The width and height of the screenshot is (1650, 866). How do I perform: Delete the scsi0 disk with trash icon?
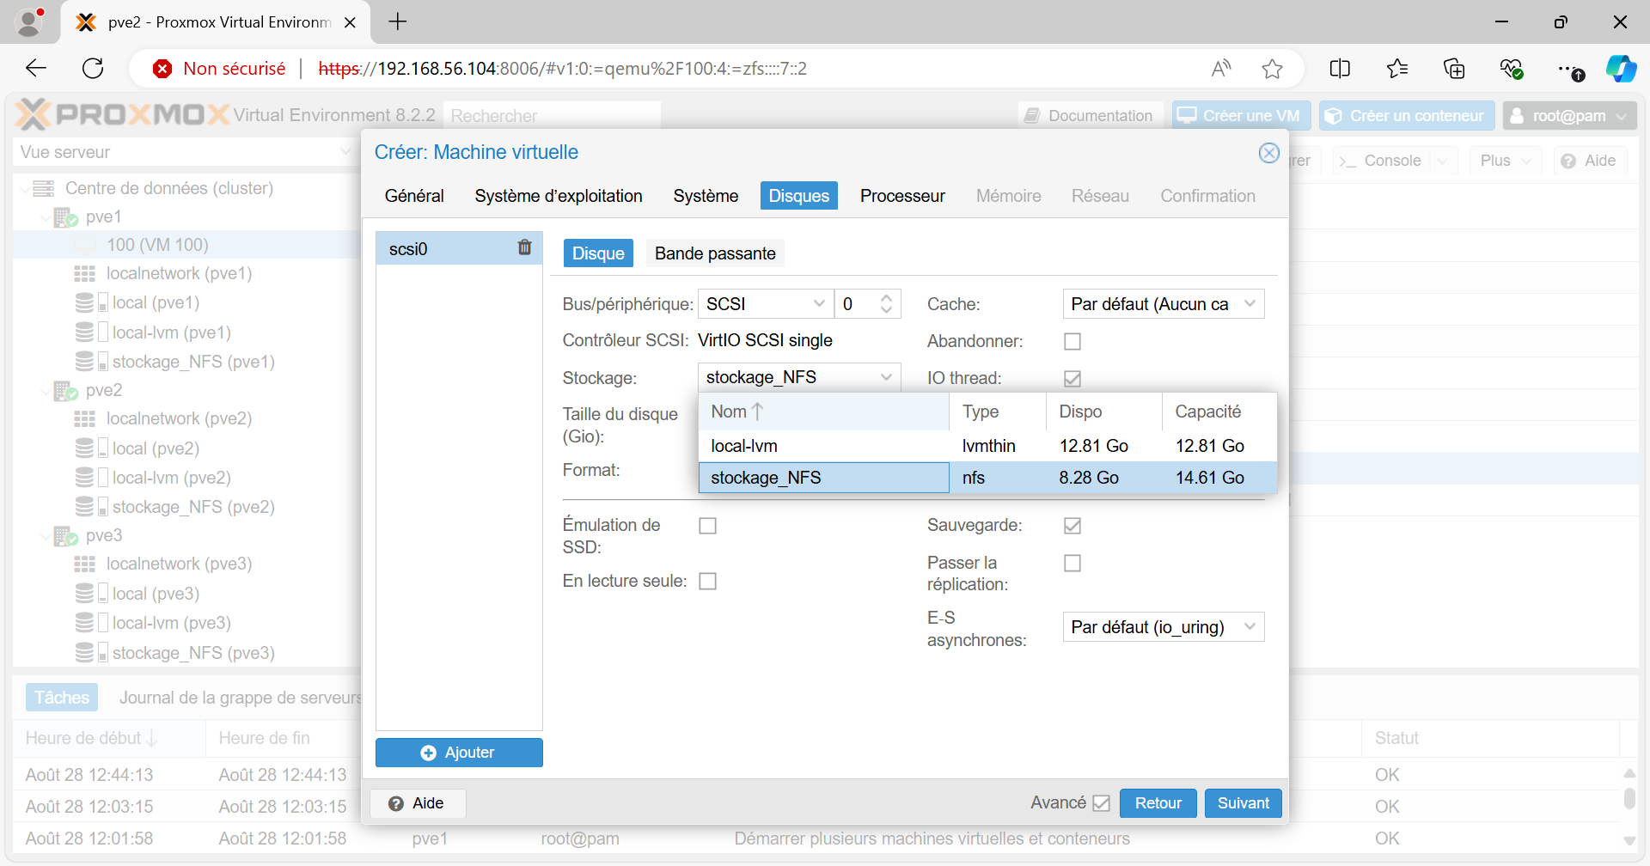pyautogui.click(x=524, y=248)
